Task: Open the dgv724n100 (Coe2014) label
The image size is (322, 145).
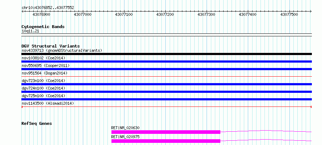Action: tap(43, 88)
